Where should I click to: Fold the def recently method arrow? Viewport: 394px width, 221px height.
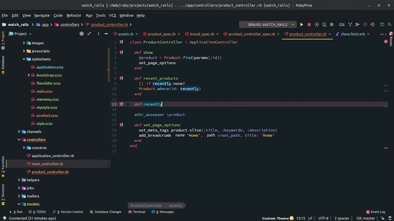click(127, 104)
